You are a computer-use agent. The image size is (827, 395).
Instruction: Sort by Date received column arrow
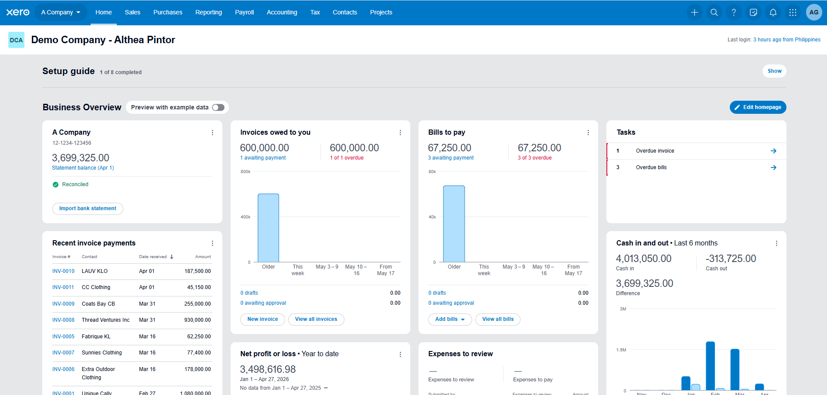pyautogui.click(x=172, y=257)
